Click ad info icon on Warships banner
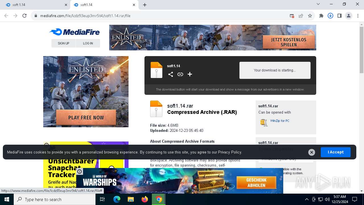This screenshot has width=364, height=205. pyautogui.click(x=80, y=171)
